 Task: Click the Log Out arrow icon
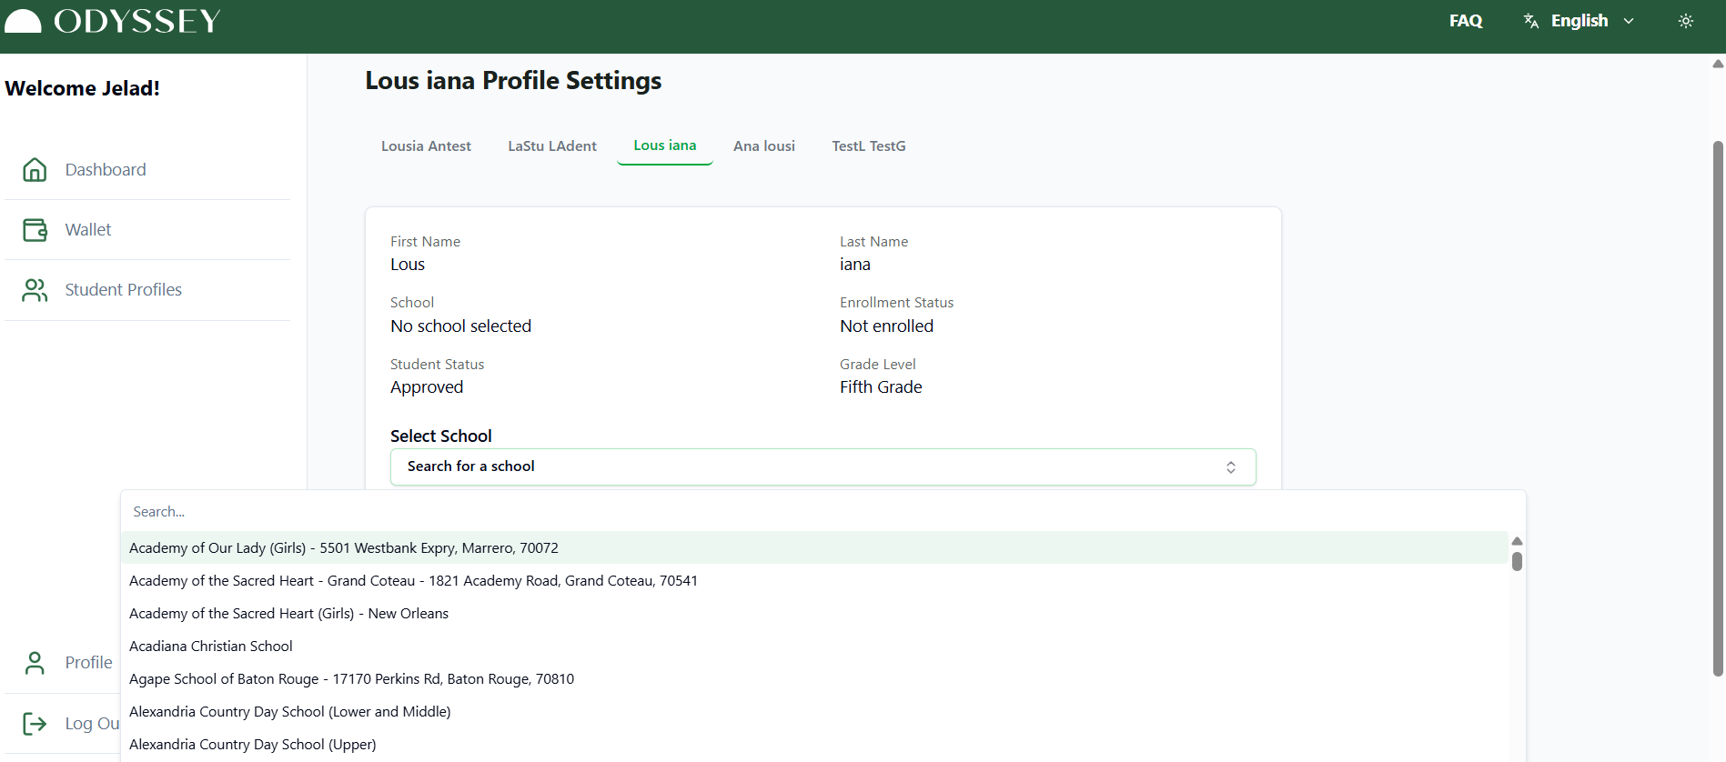[x=35, y=724]
